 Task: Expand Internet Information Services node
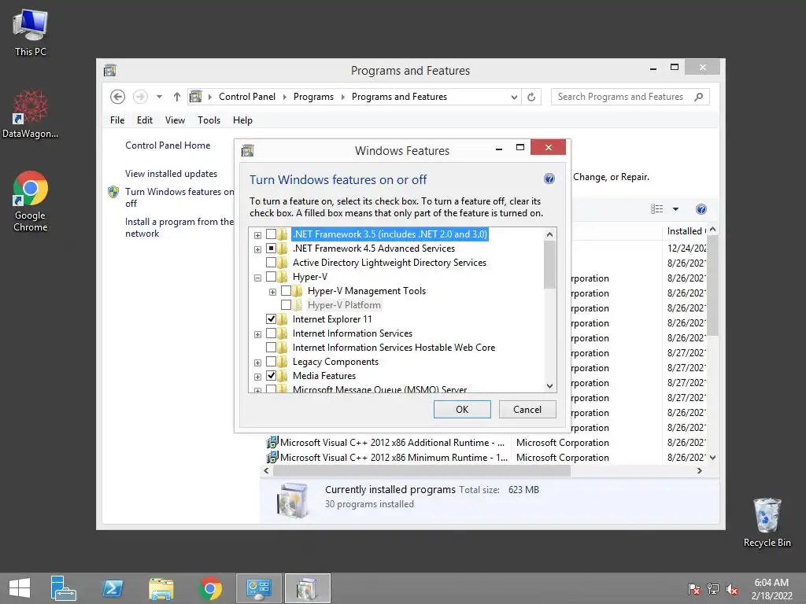point(257,334)
